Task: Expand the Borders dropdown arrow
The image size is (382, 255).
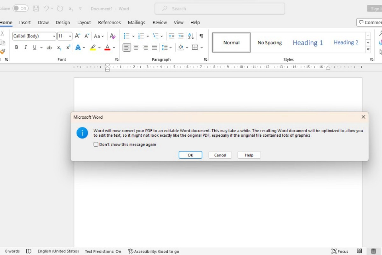Action: (x=202, y=47)
